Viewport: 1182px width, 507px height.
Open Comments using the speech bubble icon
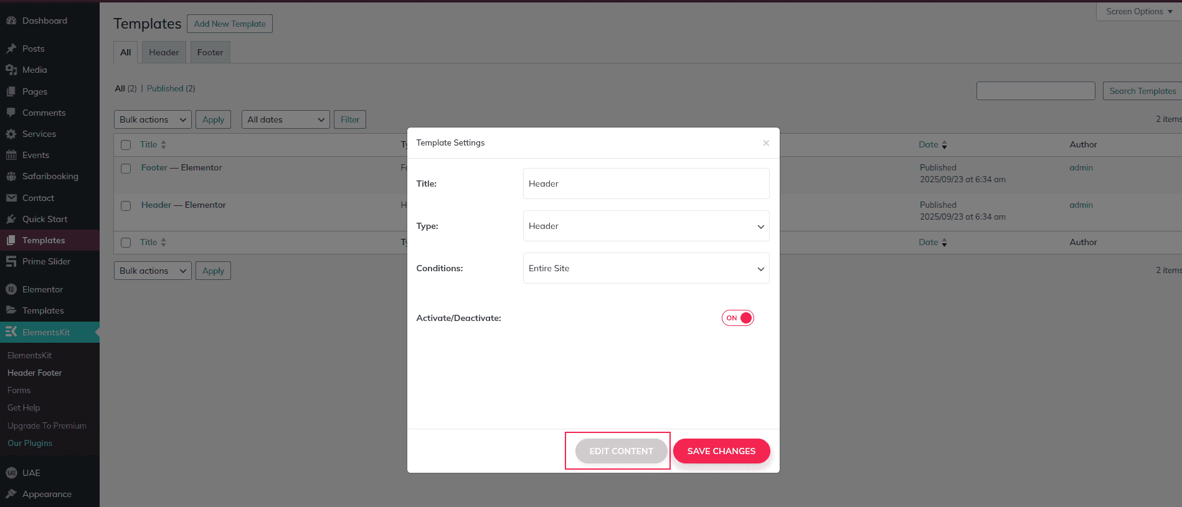click(11, 113)
